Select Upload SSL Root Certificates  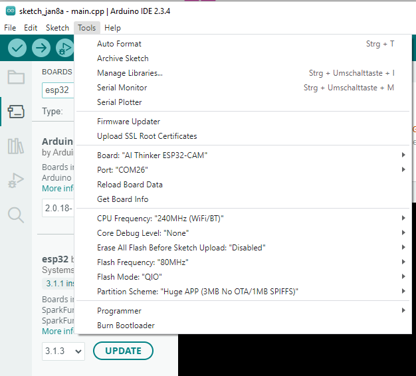point(244,136)
